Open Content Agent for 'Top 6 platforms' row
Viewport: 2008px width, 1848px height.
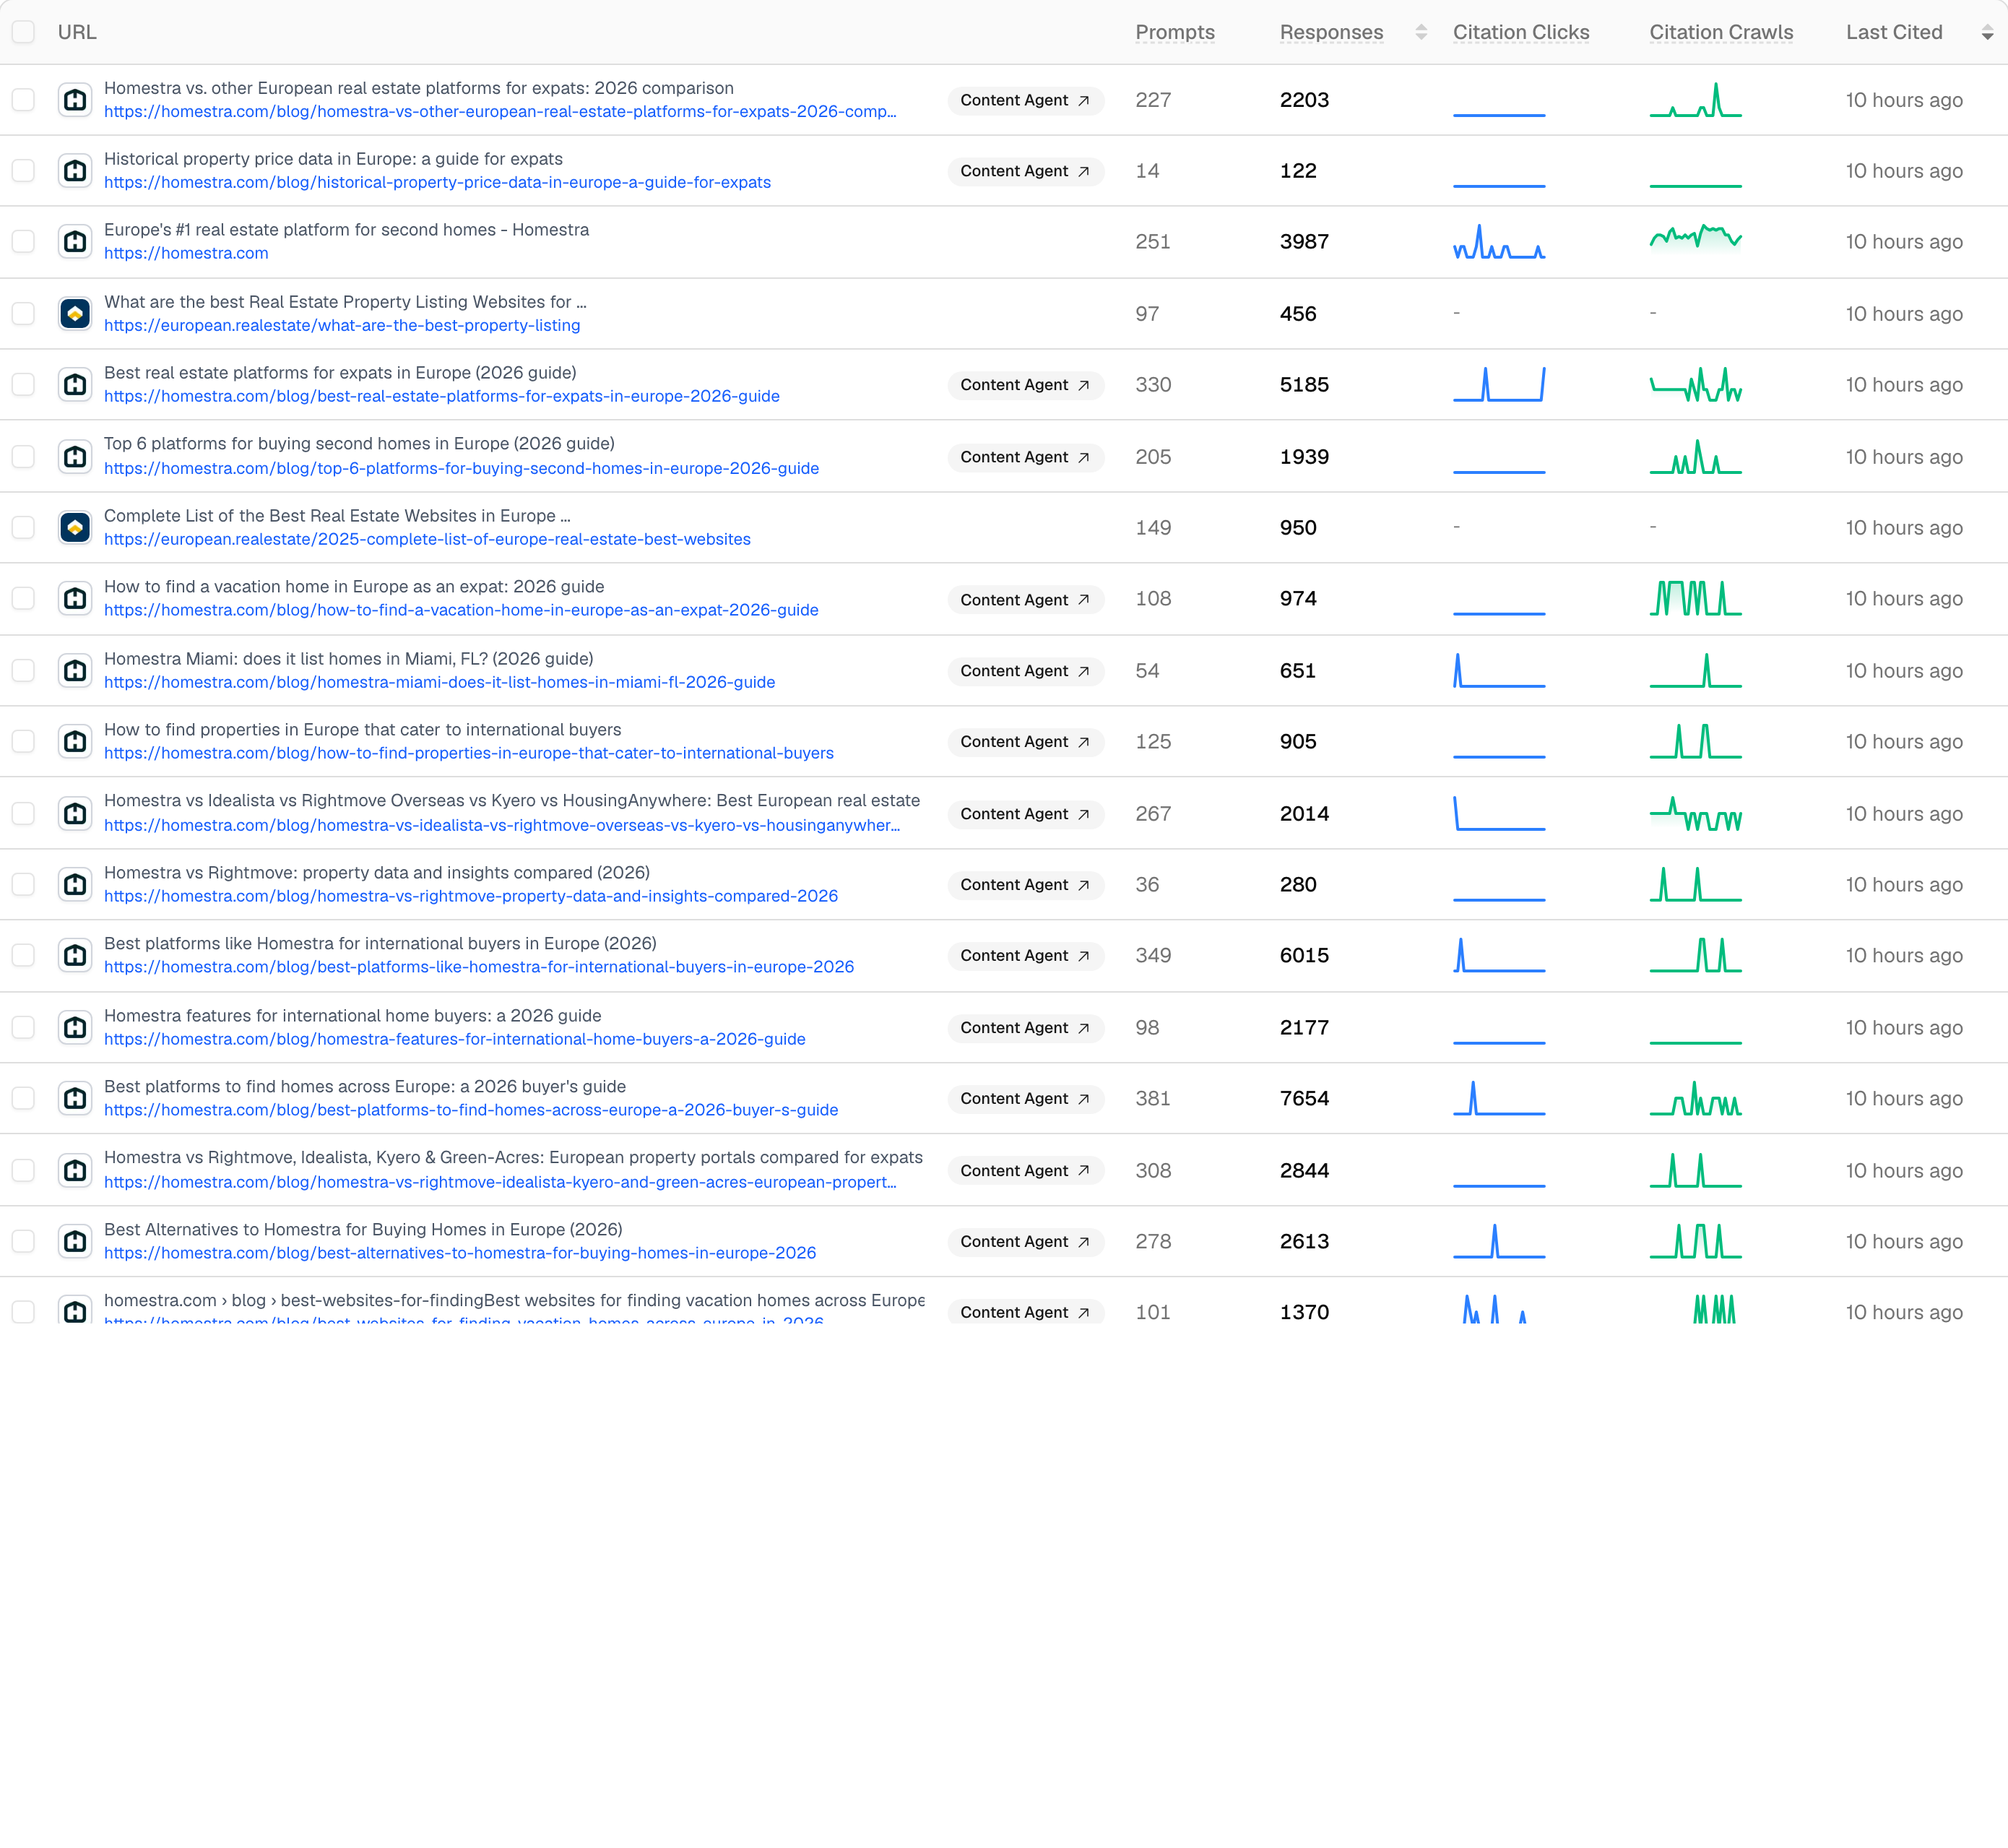tap(1025, 457)
